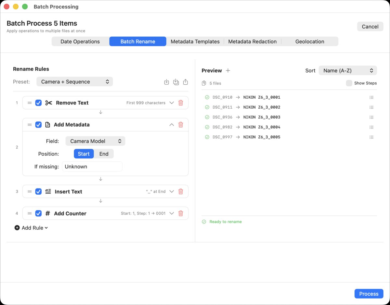Click the Process button

coord(369,294)
